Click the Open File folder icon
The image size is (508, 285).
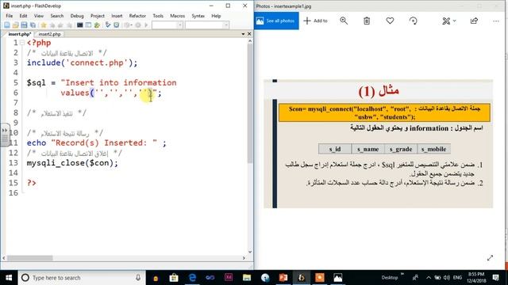click(15, 25)
